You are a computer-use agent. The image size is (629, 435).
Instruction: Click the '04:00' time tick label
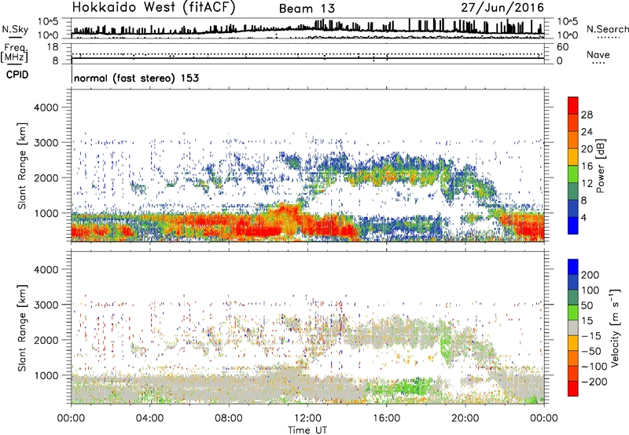[x=149, y=419]
